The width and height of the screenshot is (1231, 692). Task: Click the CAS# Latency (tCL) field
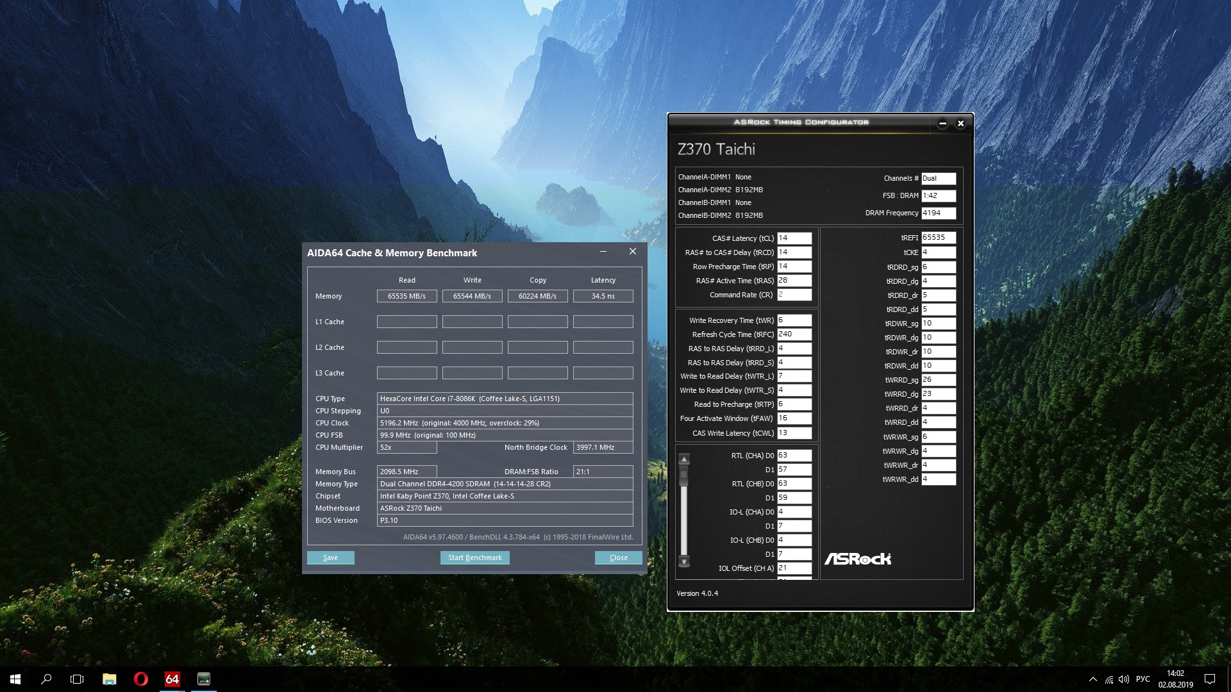click(794, 238)
